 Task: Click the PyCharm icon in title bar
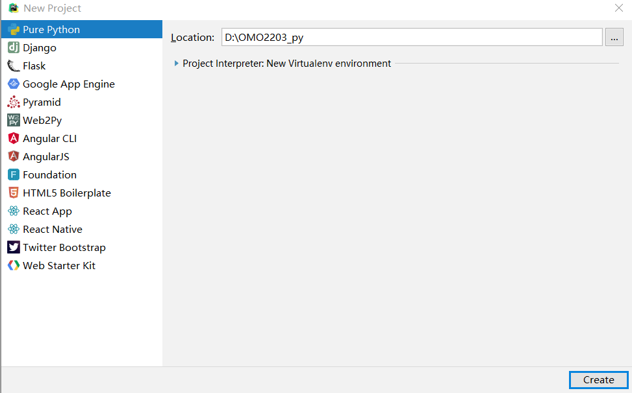[x=14, y=8]
